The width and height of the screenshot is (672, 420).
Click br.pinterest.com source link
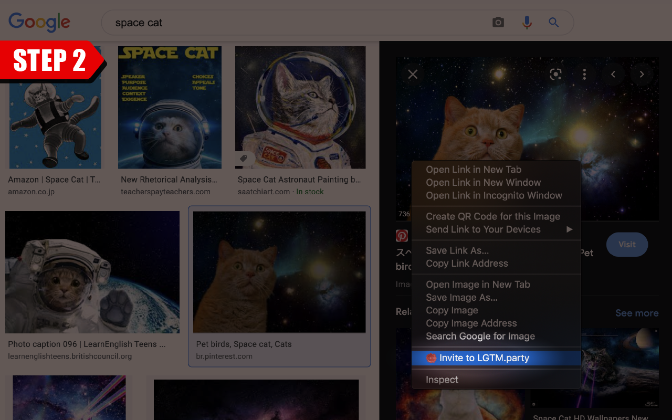(224, 356)
